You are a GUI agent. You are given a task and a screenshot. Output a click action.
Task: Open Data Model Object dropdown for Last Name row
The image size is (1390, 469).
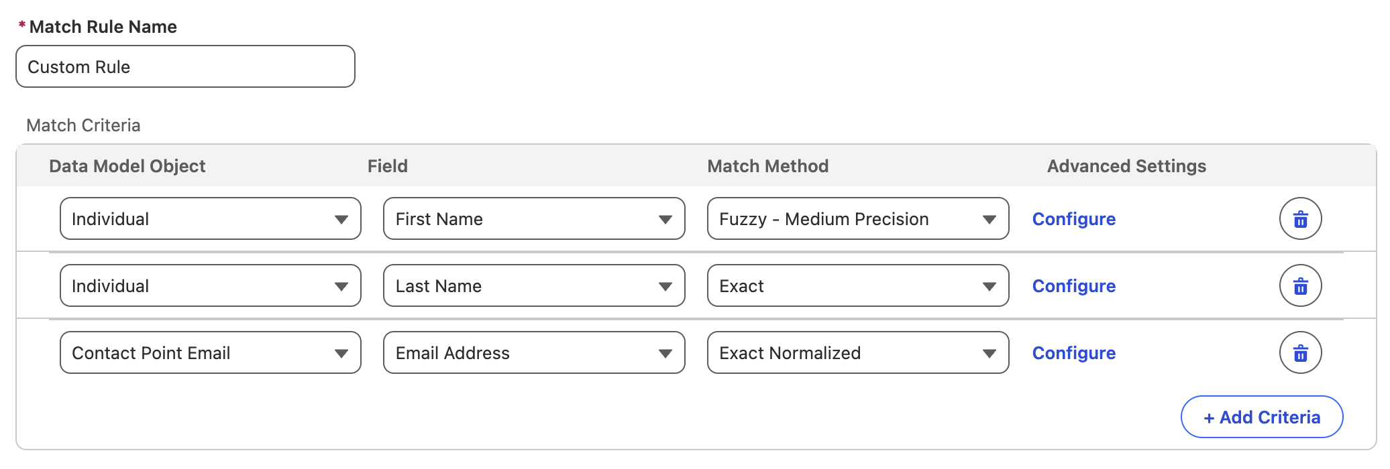click(x=210, y=286)
